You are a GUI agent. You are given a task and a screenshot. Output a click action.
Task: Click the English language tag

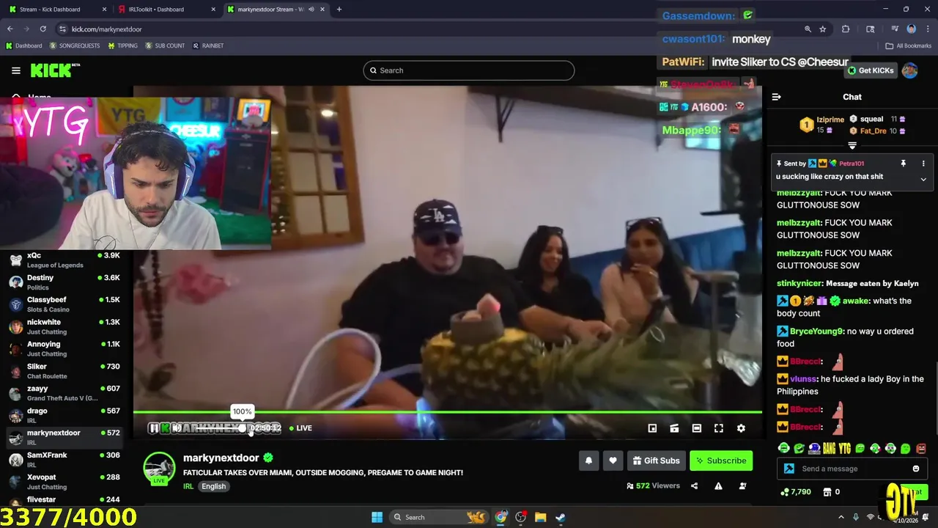214,486
